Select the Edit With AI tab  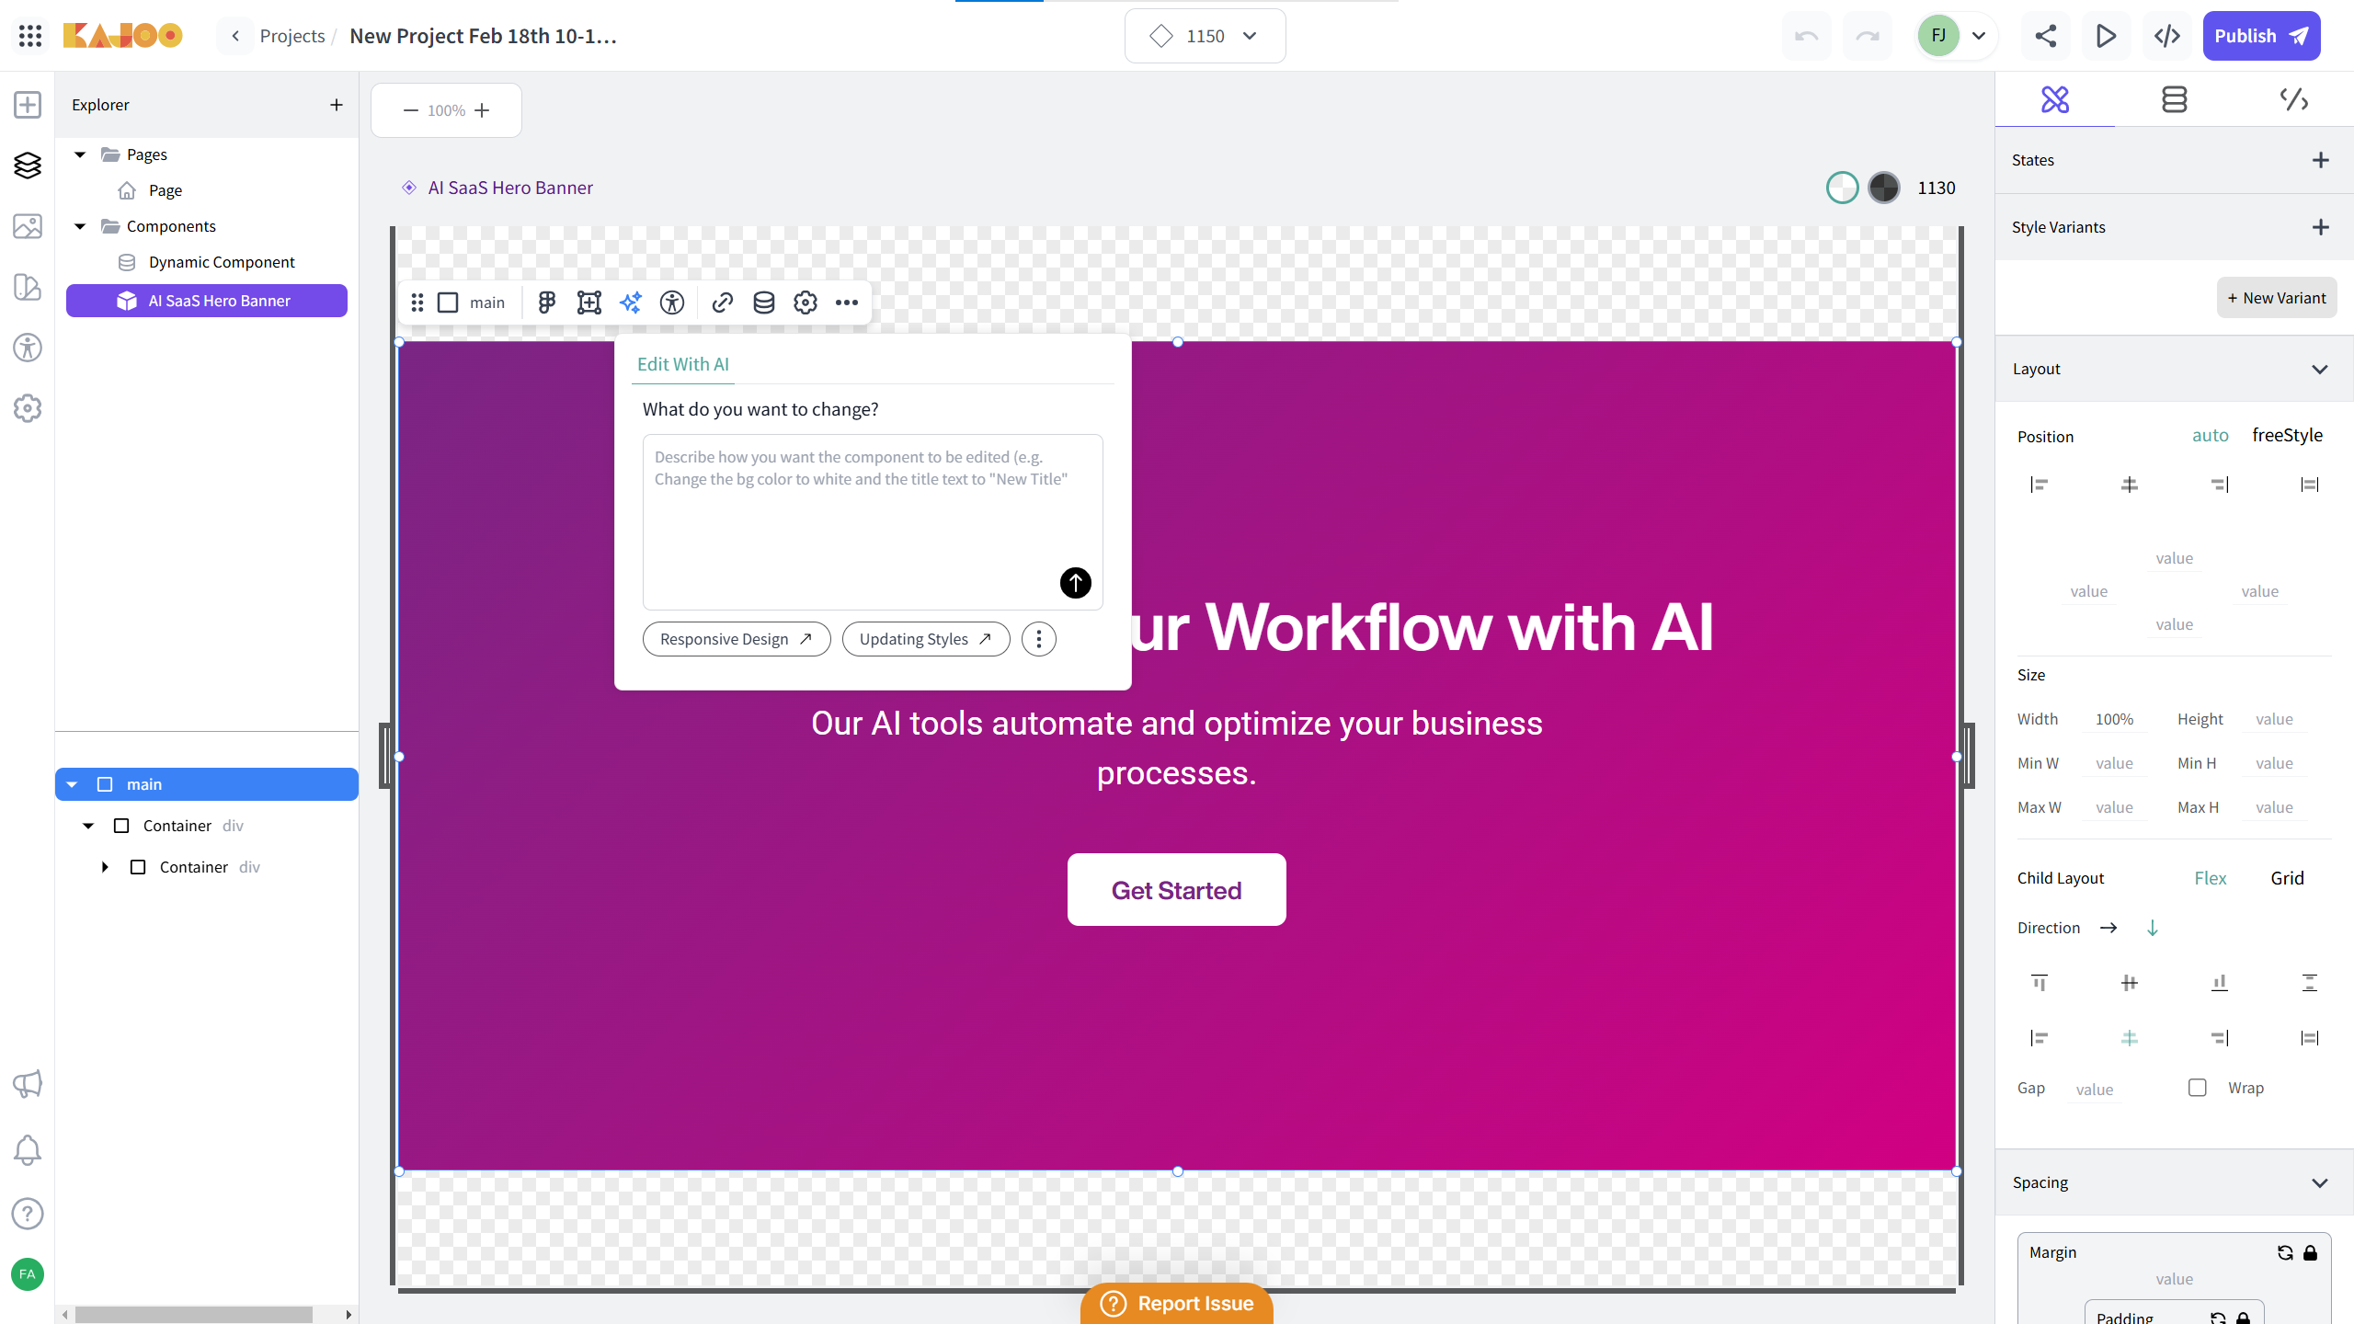coord(682,364)
